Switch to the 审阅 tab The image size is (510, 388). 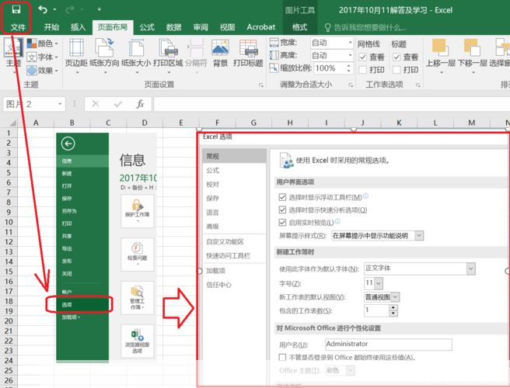(201, 27)
